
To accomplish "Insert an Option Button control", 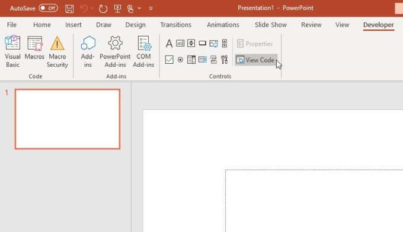I will click(x=180, y=60).
